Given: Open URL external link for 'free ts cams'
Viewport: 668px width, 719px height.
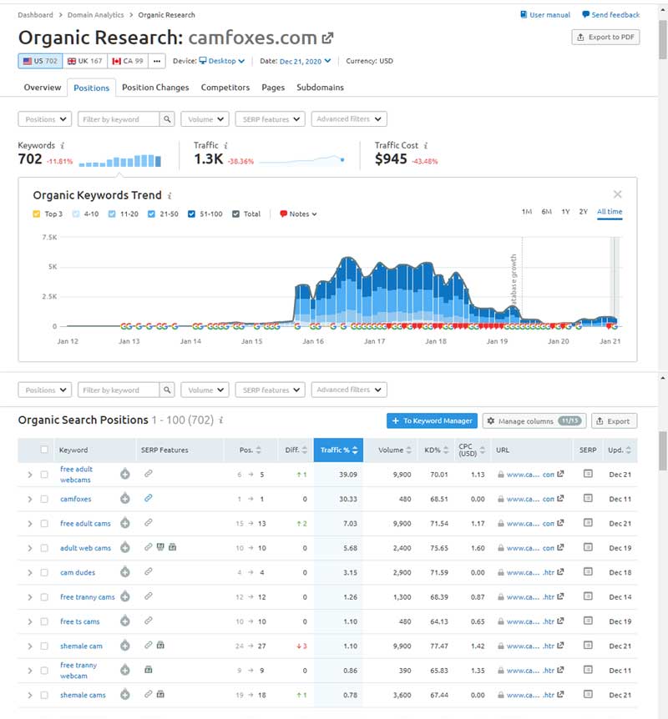Looking at the screenshot, I should [x=560, y=621].
